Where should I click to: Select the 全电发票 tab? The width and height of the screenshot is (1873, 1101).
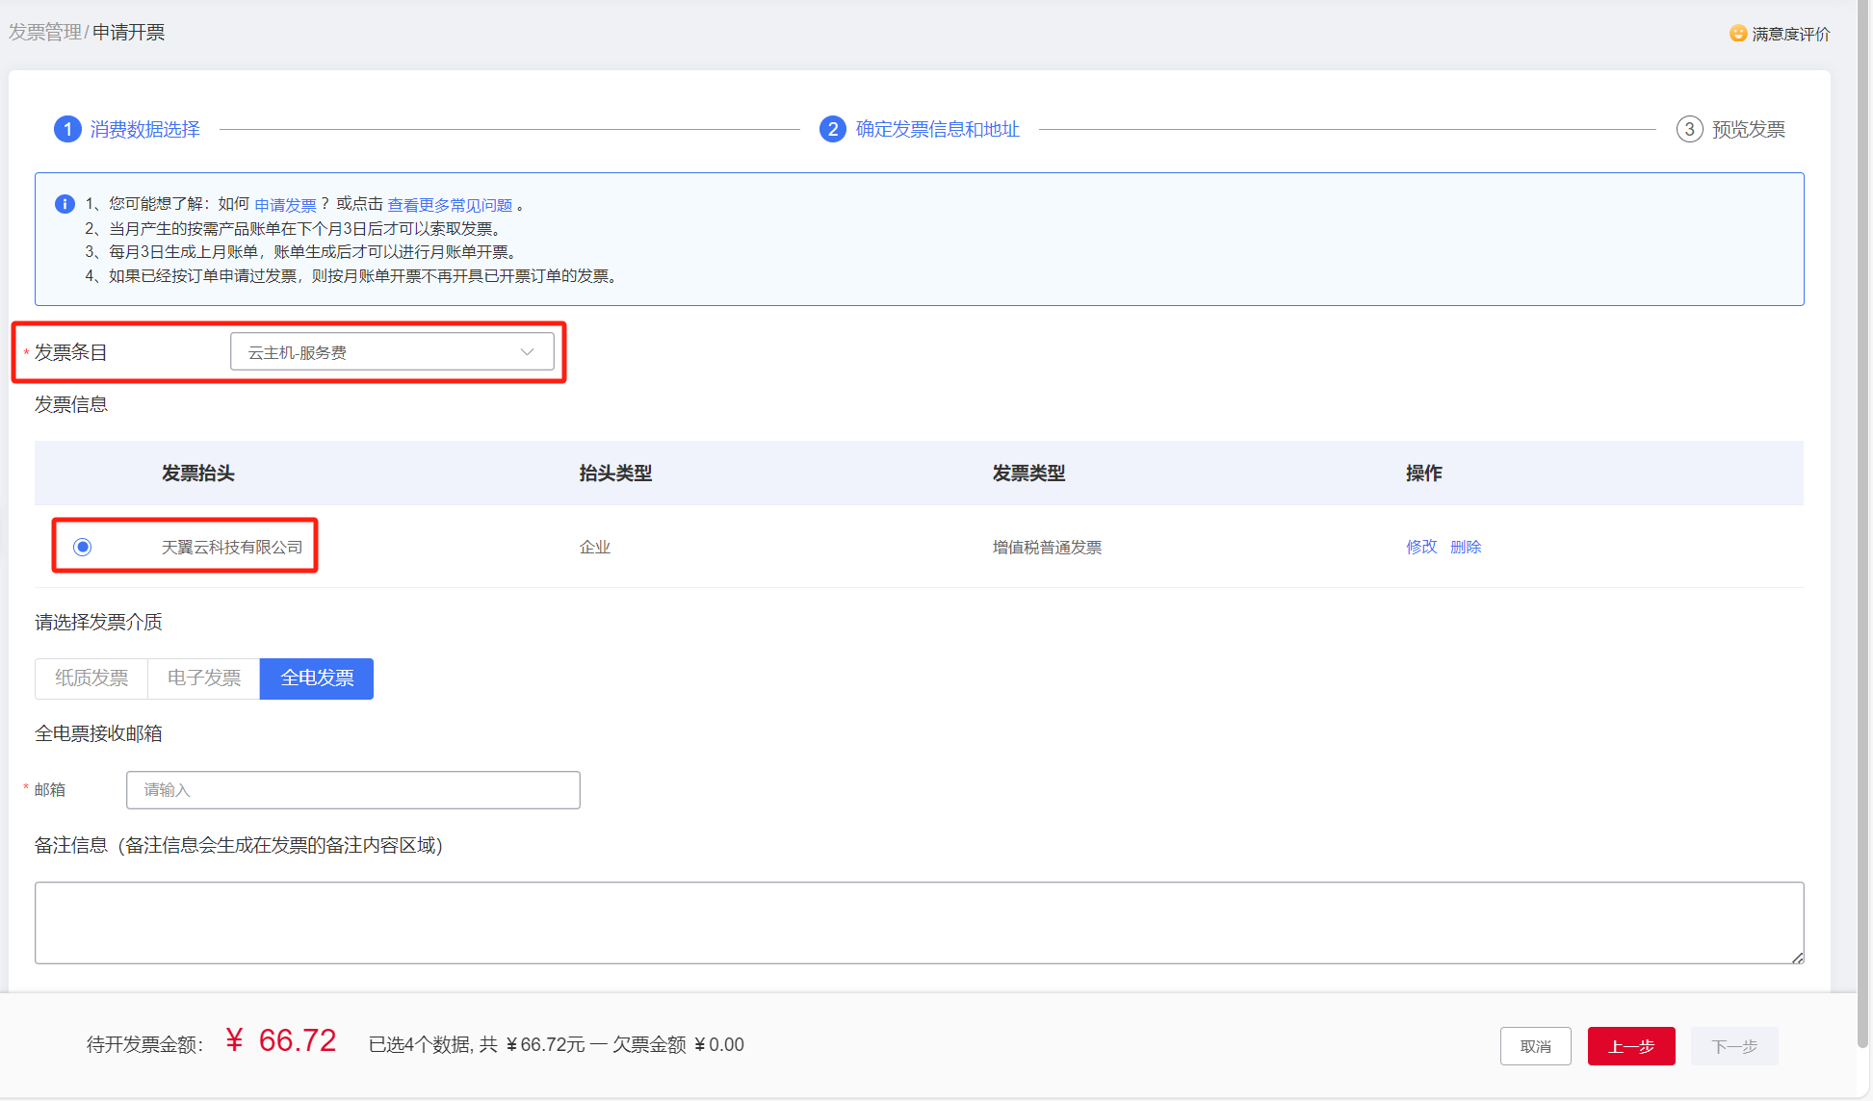pyautogui.click(x=317, y=679)
